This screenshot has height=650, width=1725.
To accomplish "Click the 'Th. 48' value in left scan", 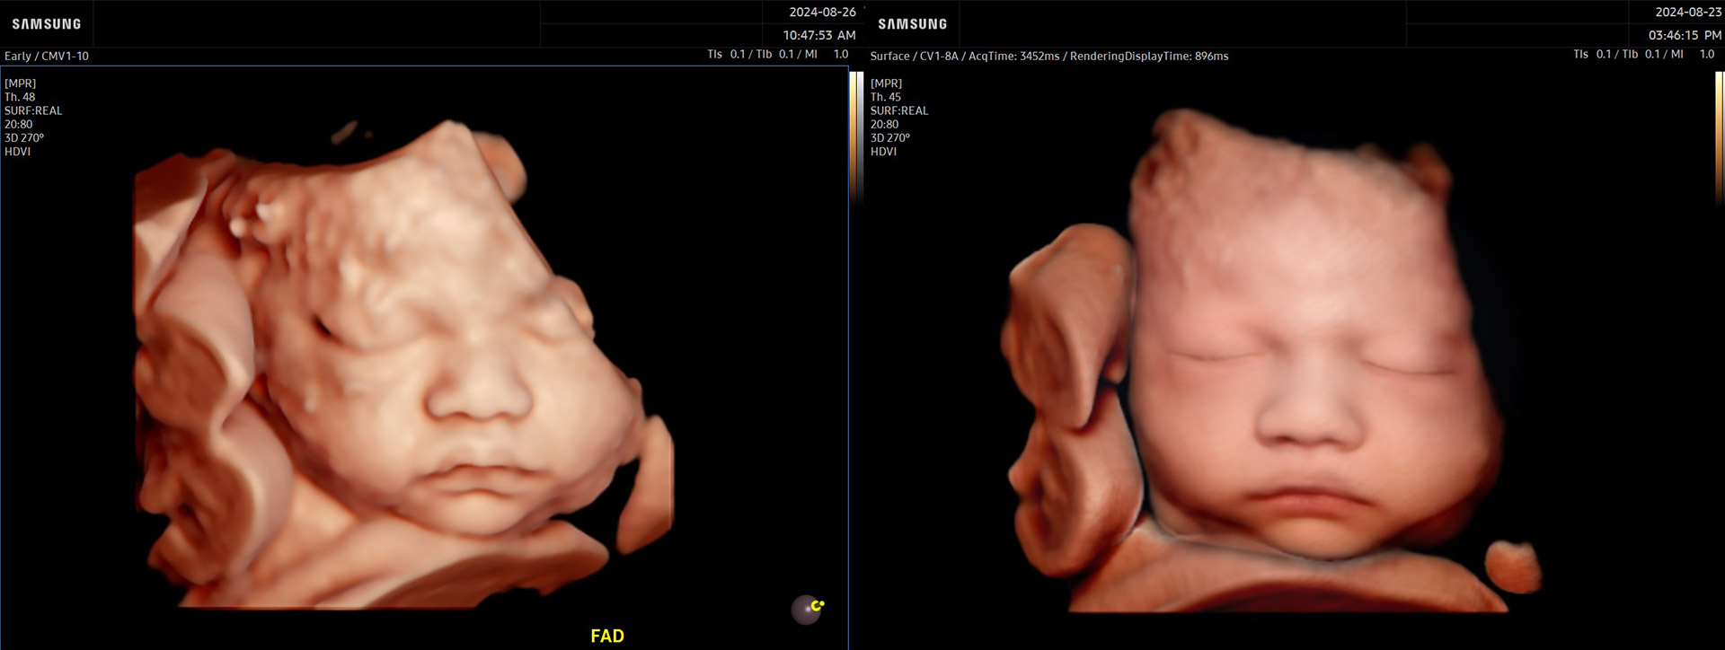I will (x=20, y=97).
